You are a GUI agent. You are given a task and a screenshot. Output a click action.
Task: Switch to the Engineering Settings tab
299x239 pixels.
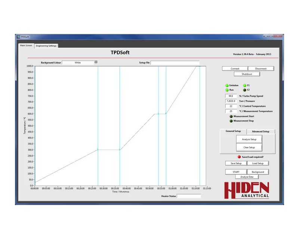(46, 46)
